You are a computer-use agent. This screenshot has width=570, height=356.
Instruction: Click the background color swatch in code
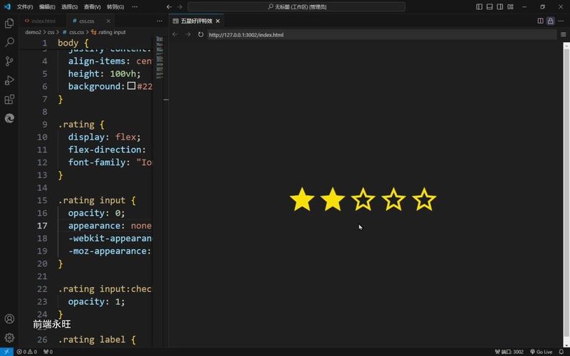coord(131,86)
